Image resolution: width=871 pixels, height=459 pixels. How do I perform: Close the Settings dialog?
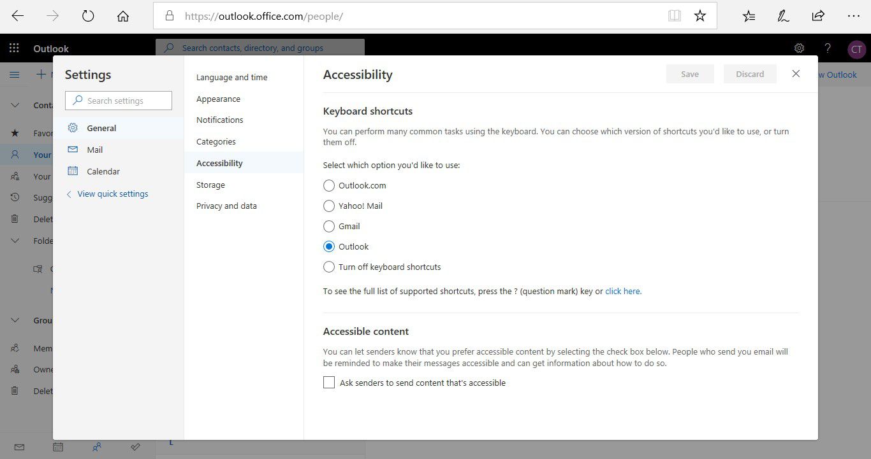click(x=796, y=74)
